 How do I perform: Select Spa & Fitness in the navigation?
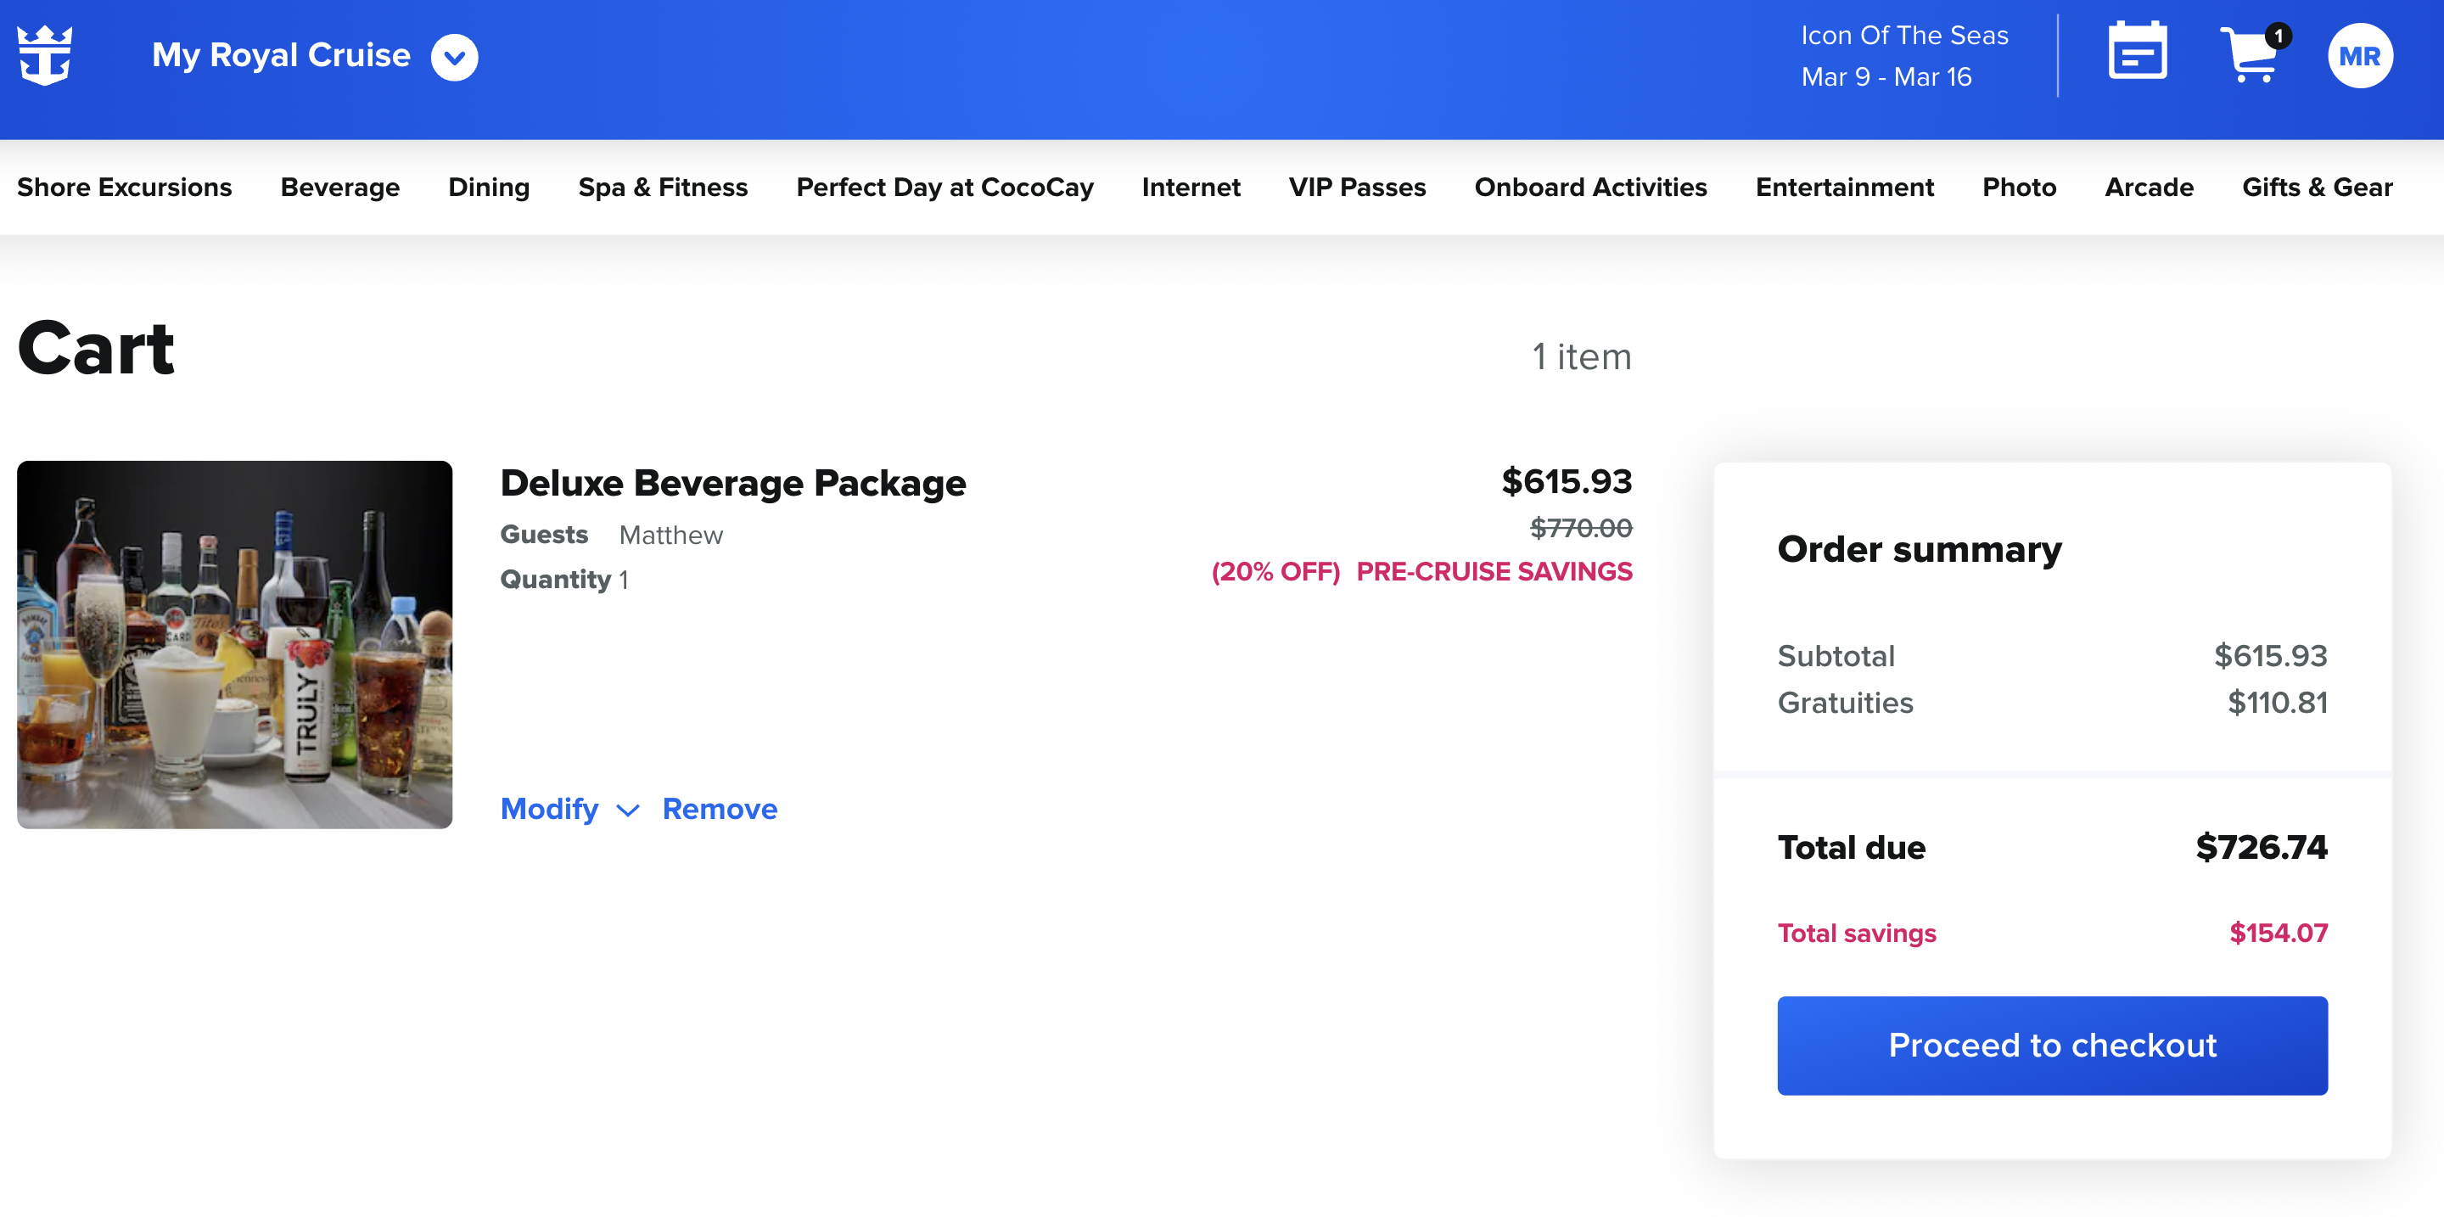(x=662, y=187)
